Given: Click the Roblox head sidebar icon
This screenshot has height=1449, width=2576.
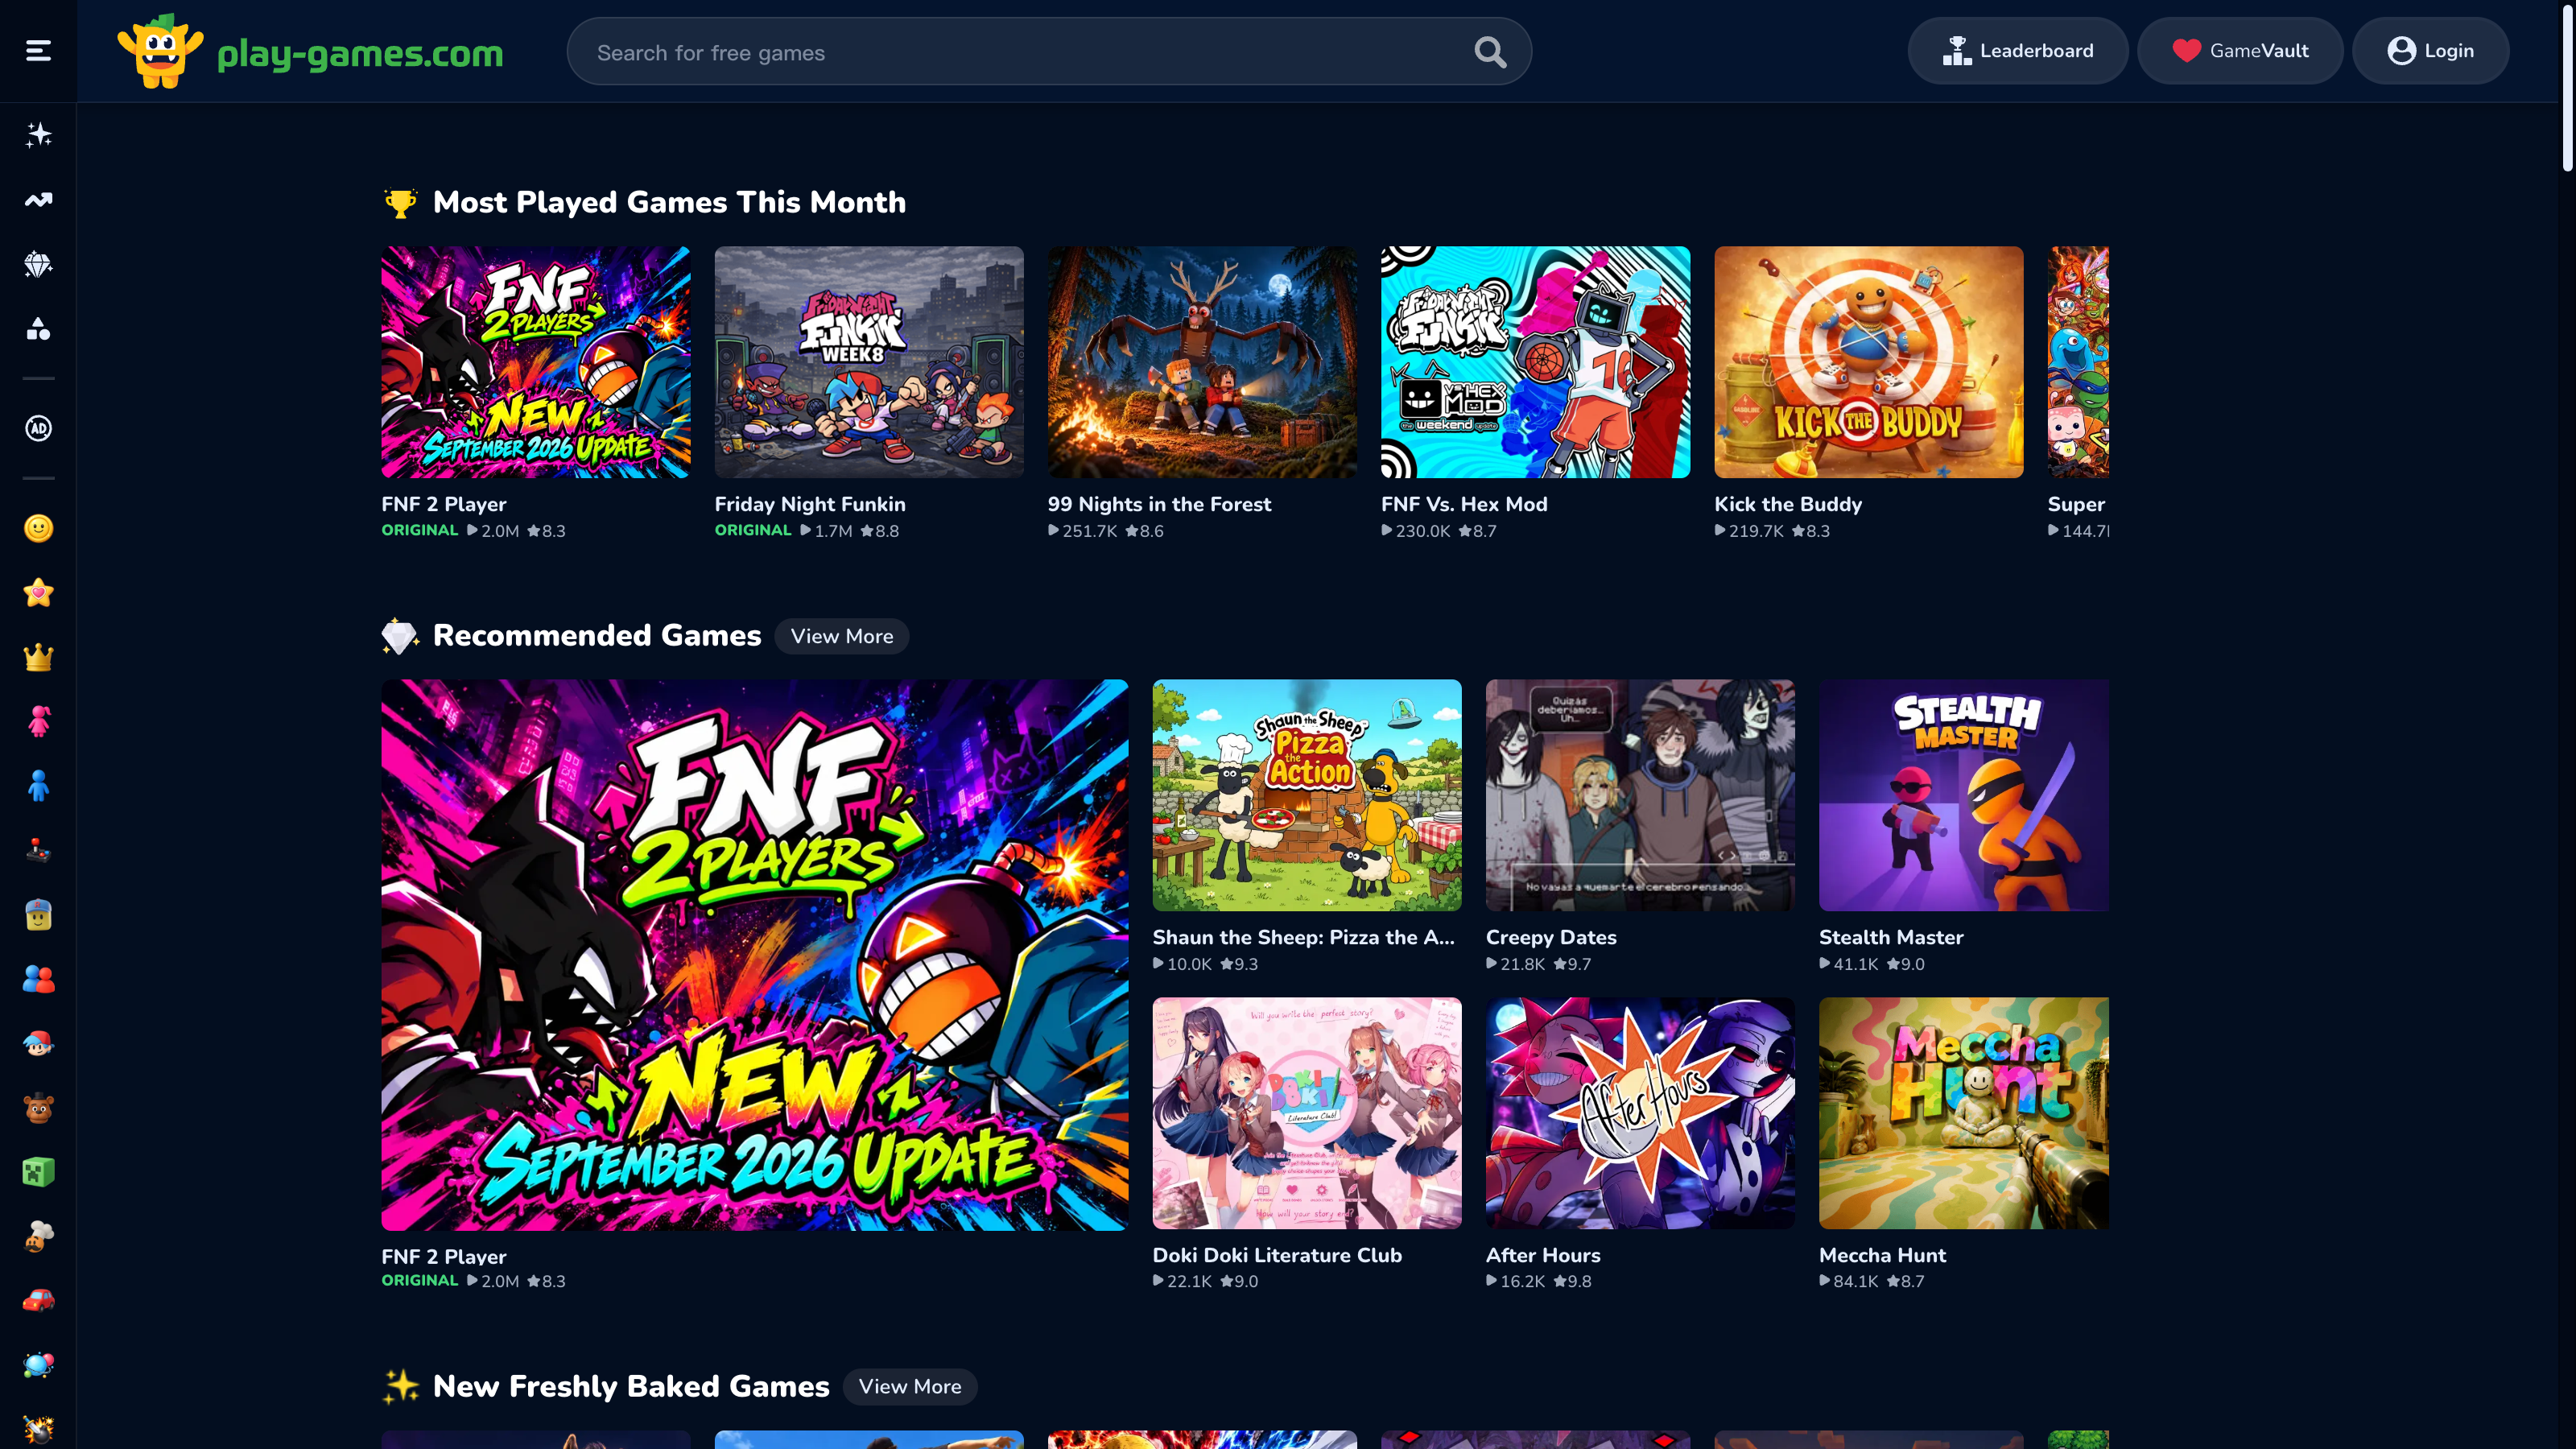Looking at the screenshot, I should [x=38, y=915].
